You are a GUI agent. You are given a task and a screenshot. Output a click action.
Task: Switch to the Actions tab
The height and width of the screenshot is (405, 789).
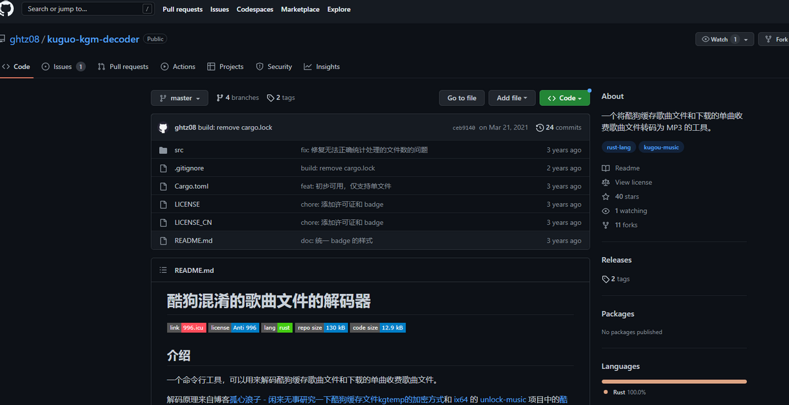pyautogui.click(x=178, y=66)
